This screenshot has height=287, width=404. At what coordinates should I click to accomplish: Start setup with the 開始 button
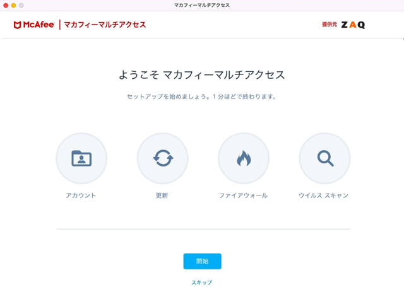tap(202, 261)
